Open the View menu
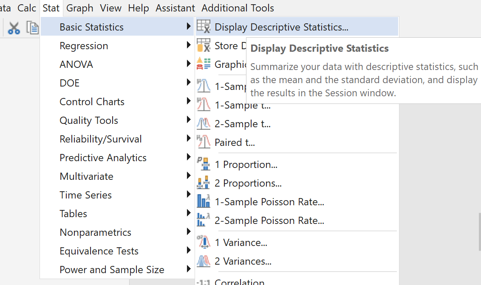The width and height of the screenshot is (481, 285). point(111,8)
